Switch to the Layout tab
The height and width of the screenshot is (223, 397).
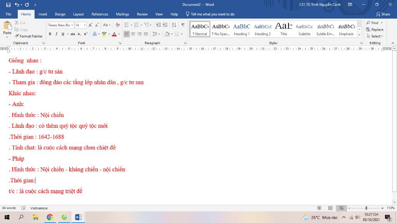[78, 14]
